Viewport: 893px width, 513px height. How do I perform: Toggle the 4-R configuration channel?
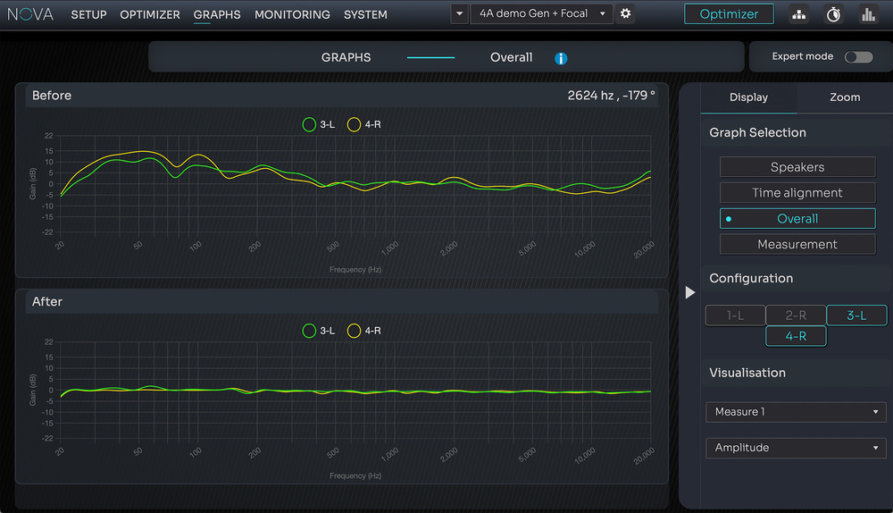pyautogui.click(x=796, y=336)
